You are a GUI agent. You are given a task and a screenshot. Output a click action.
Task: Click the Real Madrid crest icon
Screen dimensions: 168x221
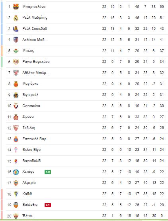[x=16, y=18]
